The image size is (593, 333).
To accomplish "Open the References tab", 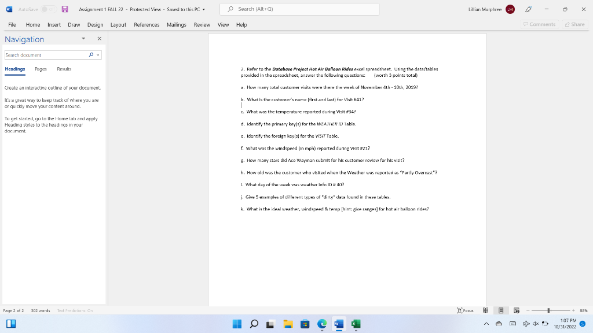I will pyautogui.click(x=147, y=24).
